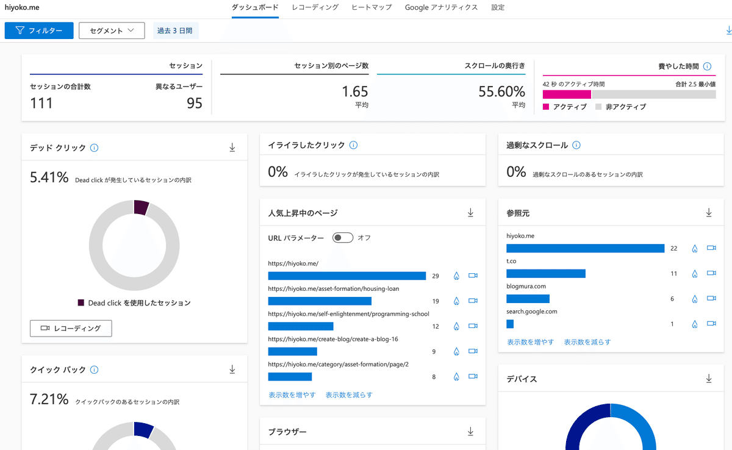The image size is (732, 450).
Task: Click the blogmura.com referrer label
Action: pos(526,286)
